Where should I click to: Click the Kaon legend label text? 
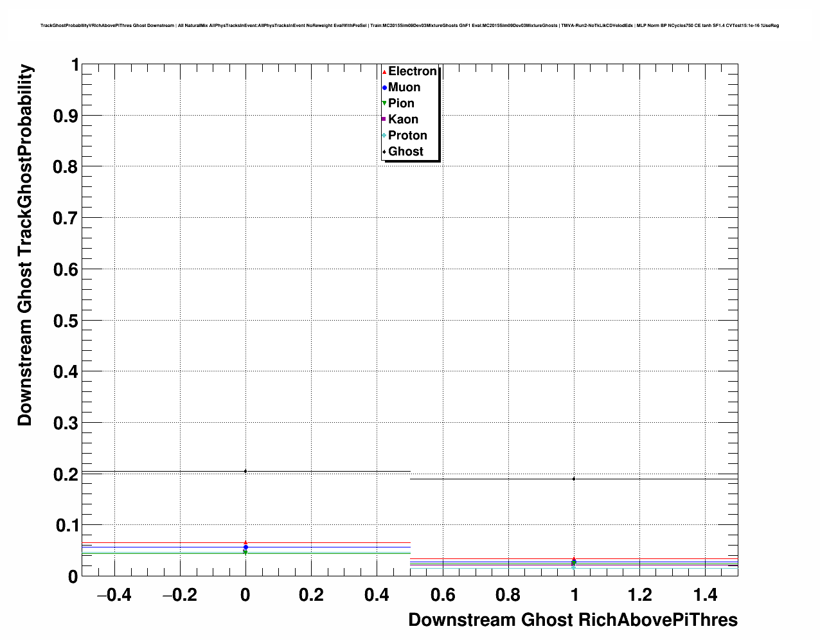click(x=403, y=120)
